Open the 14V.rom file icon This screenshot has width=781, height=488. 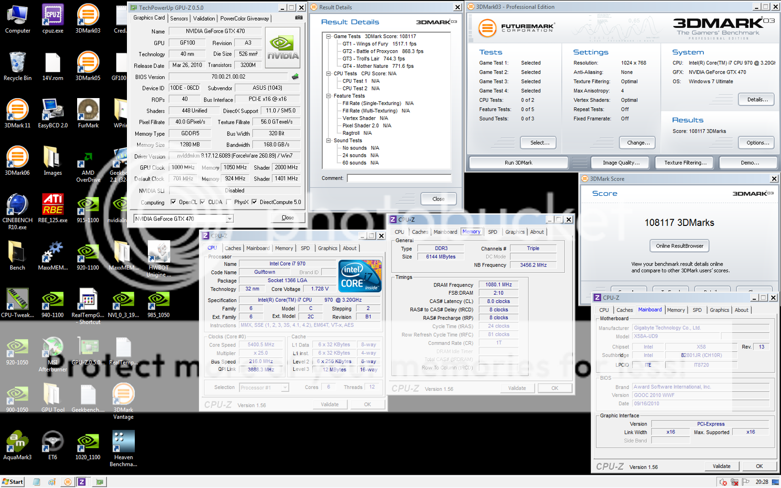click(x=53, y=66)
